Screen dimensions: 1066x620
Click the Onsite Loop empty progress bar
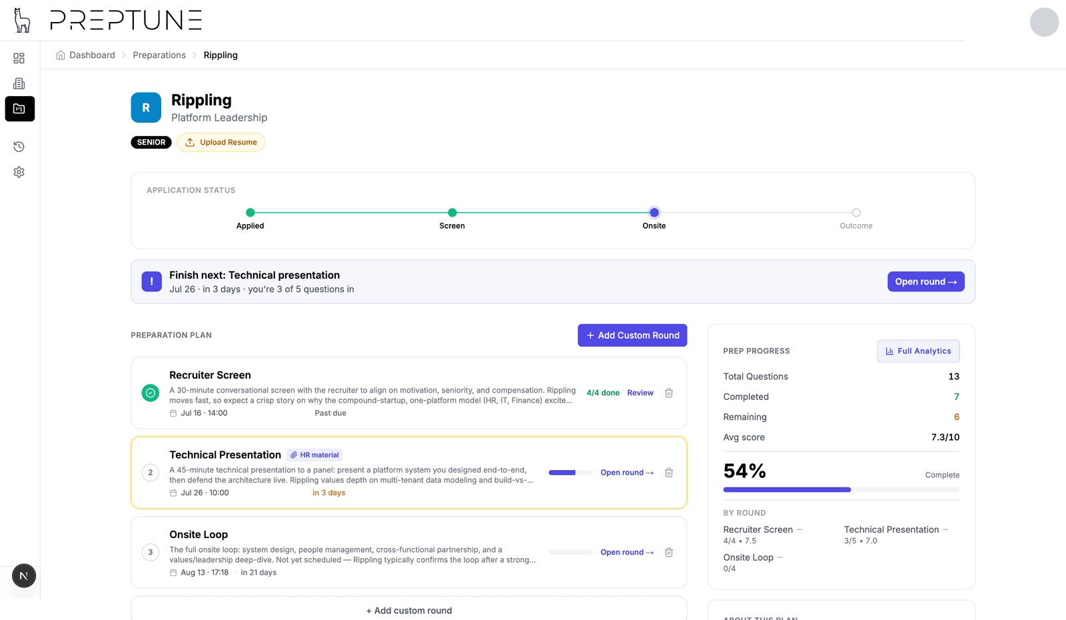click(570, 552)
